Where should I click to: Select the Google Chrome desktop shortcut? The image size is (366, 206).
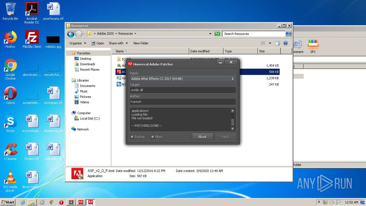10,69
